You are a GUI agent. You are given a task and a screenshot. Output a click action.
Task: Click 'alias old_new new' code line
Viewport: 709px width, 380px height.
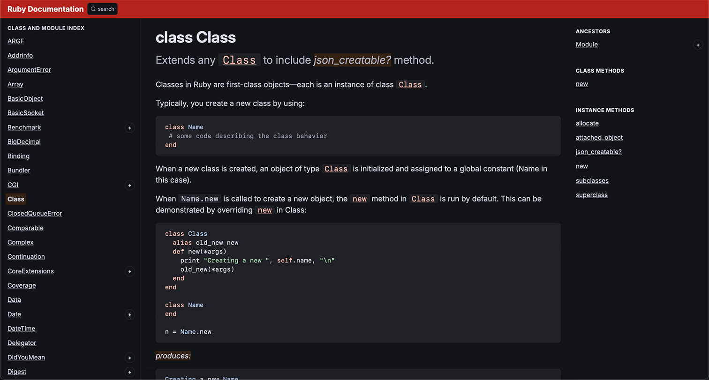click(205, 243)
